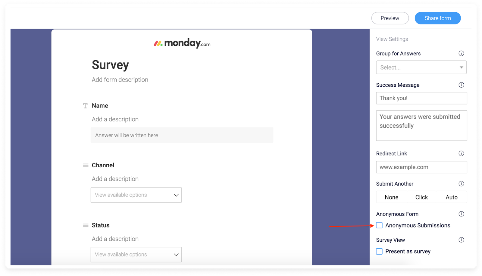482x276 pixels.
Task: Click the info icon beside Group for Answers
Action: 461,54
